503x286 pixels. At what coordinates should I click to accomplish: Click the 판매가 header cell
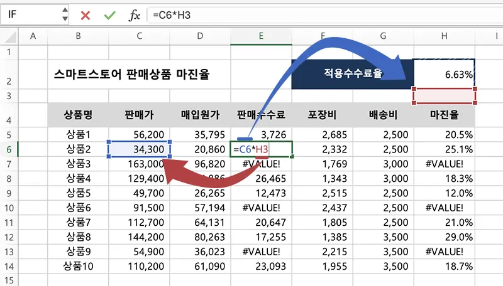(139, 115)
